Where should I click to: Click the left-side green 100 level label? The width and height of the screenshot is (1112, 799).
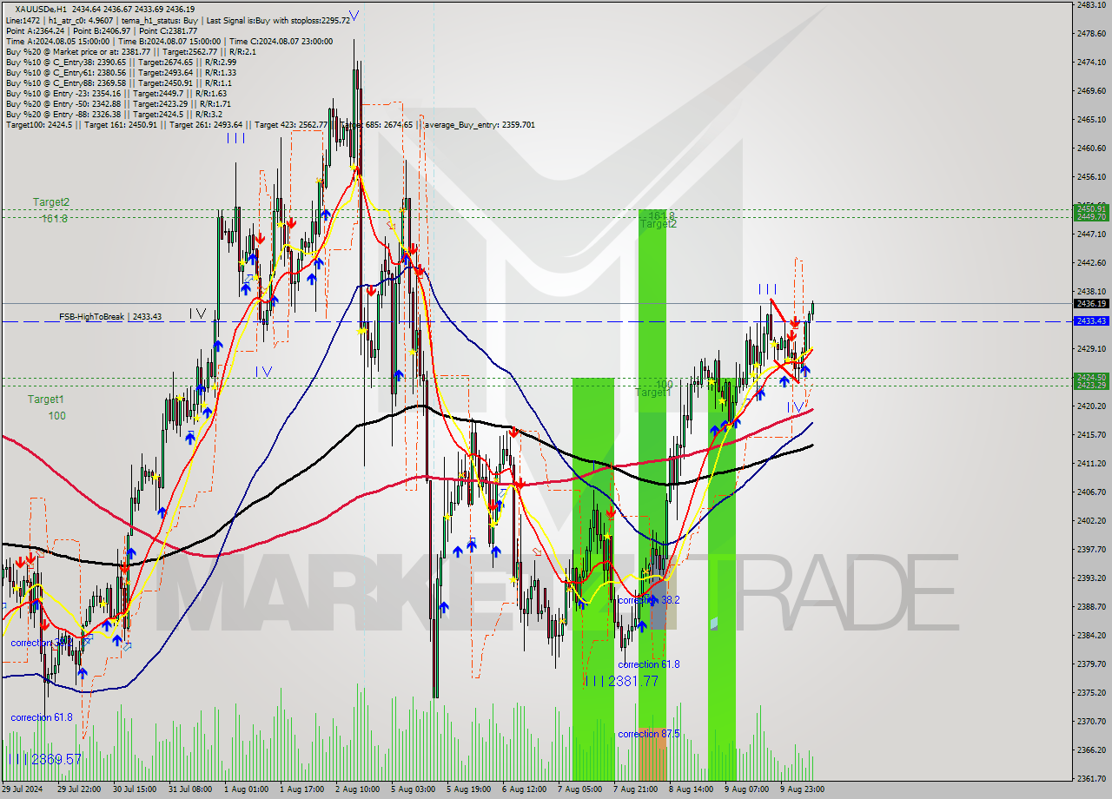point(57,416)
